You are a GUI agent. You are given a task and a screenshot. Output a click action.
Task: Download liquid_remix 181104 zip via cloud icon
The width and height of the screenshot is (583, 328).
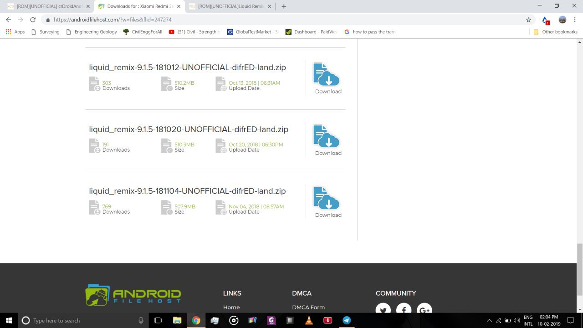tap(327, 198)
